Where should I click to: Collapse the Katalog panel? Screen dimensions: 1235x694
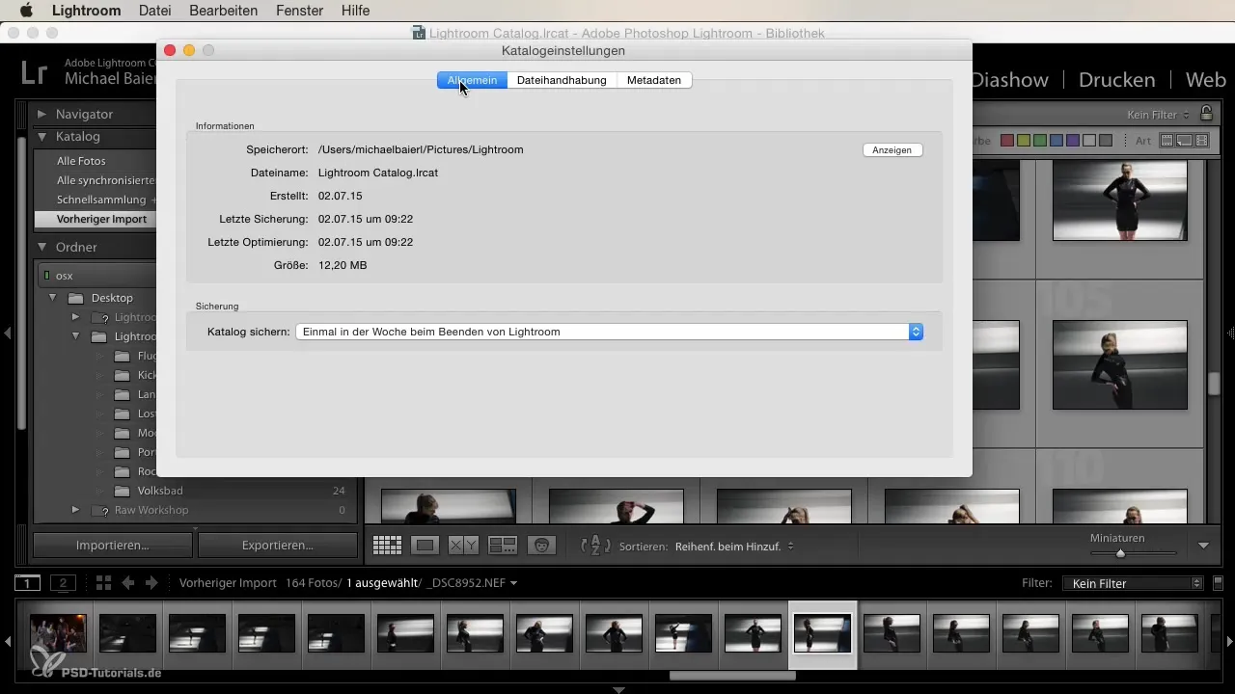point(41,137)
